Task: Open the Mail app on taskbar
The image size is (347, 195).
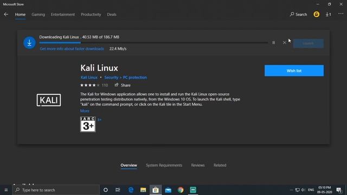Action: tap(168, 190)
